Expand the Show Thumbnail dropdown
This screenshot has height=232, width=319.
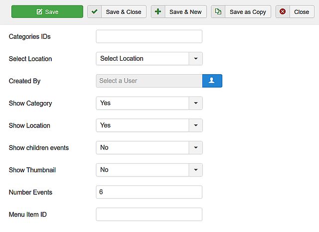[x=149, y=170]
